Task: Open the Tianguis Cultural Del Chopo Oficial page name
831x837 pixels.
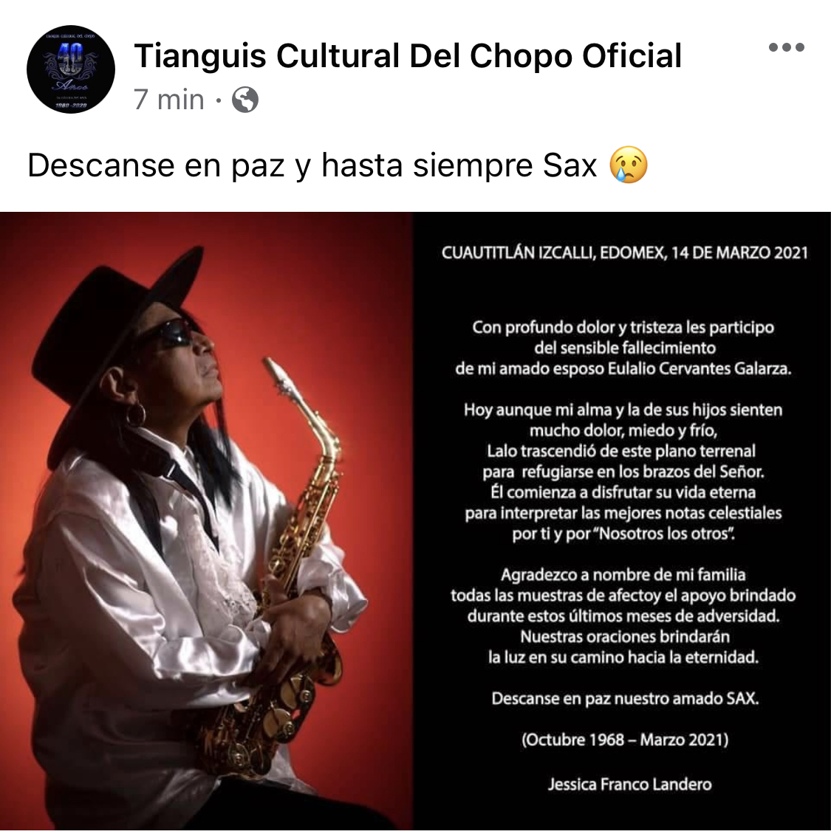Action: [408, 55]
